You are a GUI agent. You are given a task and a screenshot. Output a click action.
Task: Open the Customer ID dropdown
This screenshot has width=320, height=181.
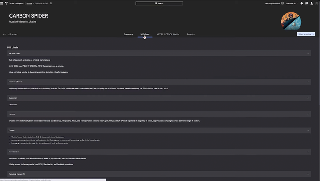click(292, 3)
